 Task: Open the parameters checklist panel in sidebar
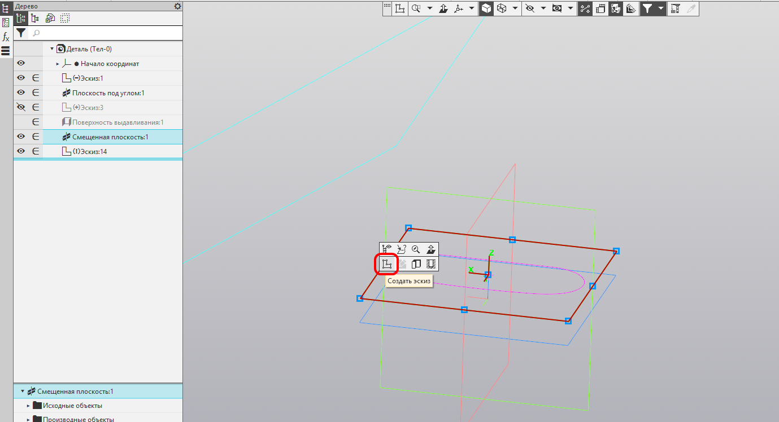pos(6,23)
